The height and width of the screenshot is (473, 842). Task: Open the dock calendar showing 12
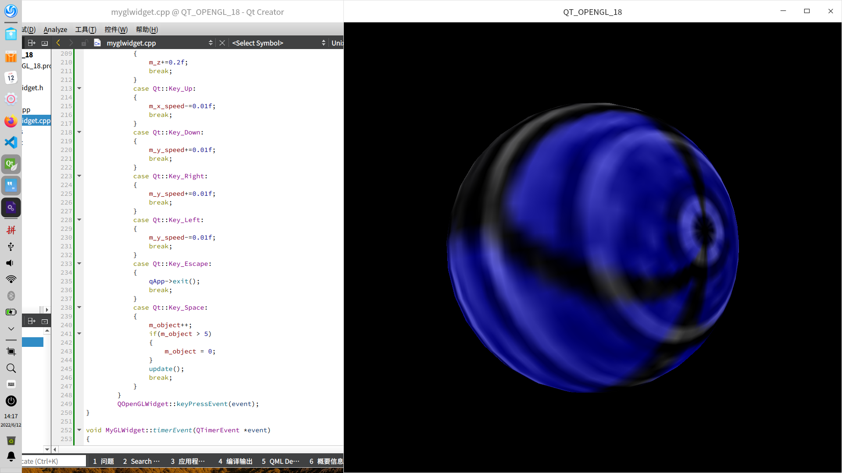(x=11, y=78)
